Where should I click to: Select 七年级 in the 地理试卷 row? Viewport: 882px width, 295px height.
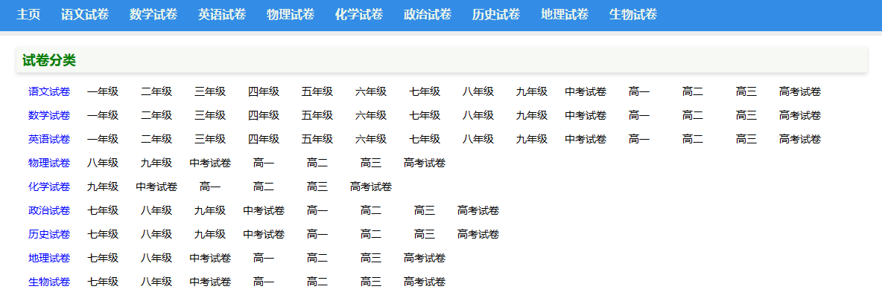click(x=103, y=258)
